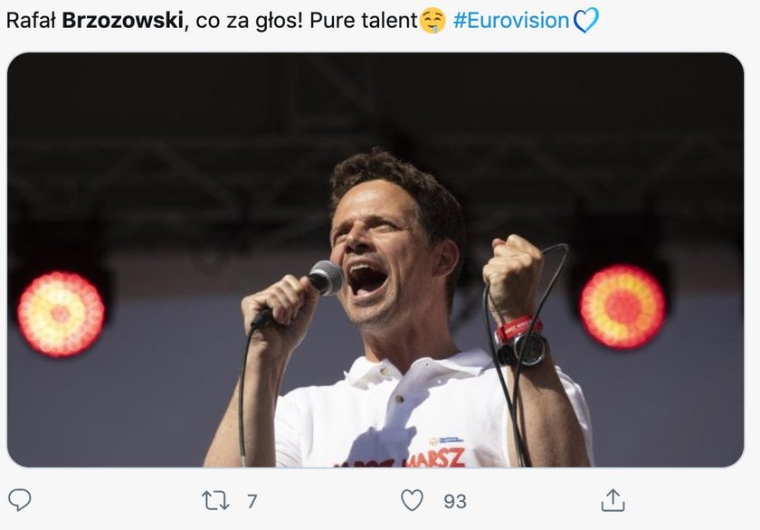Screen dimensions: 760x530
Task: Click the word Rafał starting the tweet
Action: 31,20
